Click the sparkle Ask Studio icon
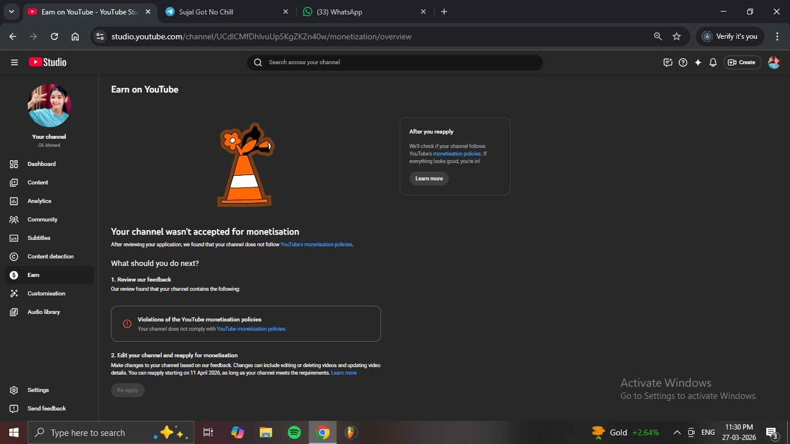The image size is (790, 444). (698, 62)
